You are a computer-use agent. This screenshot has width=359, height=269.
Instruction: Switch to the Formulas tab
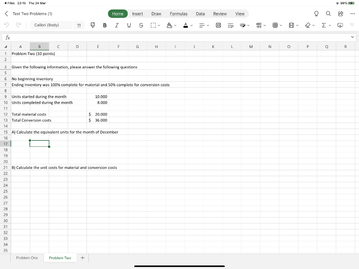(x=178, y=14)
